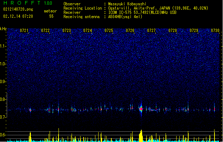Screen dimensions: 223x142
Task: Click the 0.6 kHz frequency label
Action: coord(3,135)
